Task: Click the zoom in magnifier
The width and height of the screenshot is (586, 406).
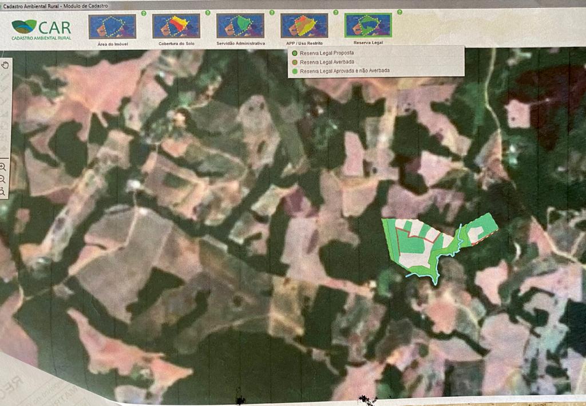Action: (x=3, y=167)
